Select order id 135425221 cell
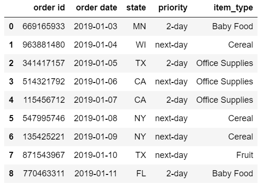This screenshot has width=266, height=190. point(44,137)
